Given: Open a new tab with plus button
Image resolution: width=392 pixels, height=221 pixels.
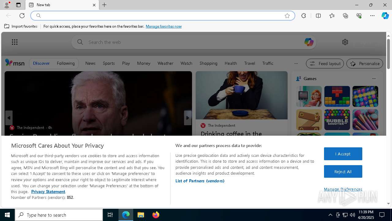Looking at the screenshot, I should click(x=104, y=5).
